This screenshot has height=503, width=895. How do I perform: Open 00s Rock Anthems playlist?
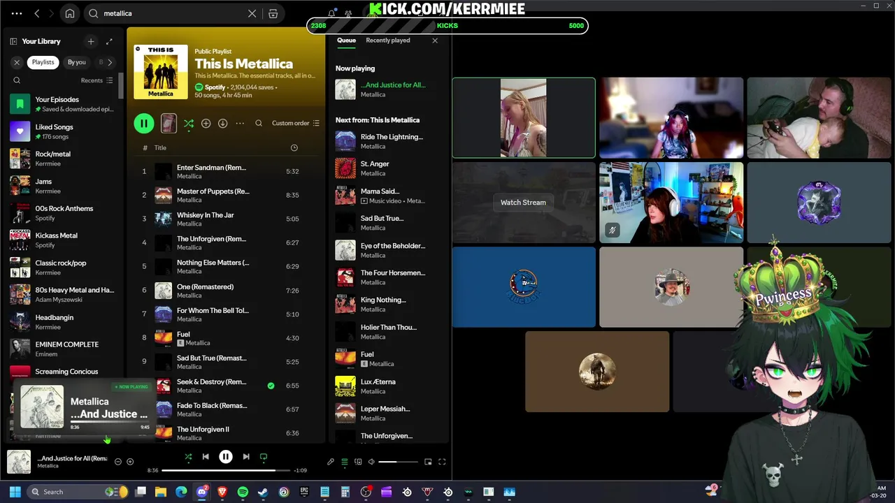pyautogui.click(x=62, y=213)
